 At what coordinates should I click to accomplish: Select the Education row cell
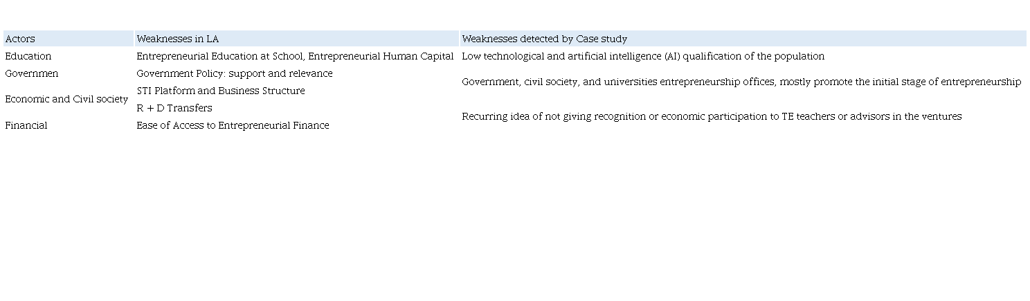[x=28, y=56]
